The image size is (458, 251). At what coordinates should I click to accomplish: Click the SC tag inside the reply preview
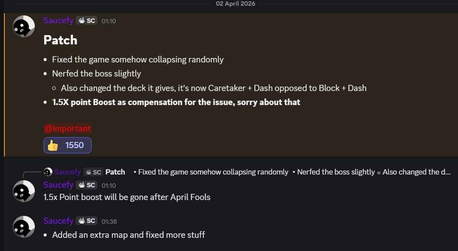93,172
